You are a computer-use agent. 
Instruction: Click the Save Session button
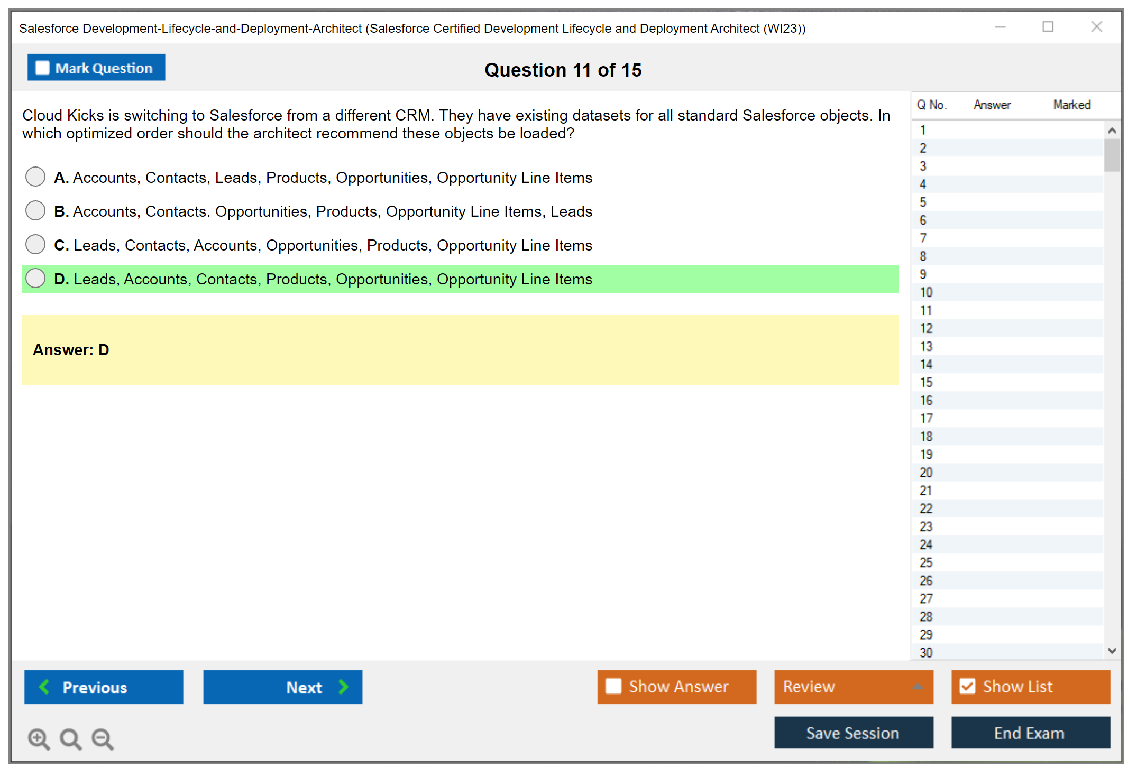pyautogui.click(x=853, y=733)
